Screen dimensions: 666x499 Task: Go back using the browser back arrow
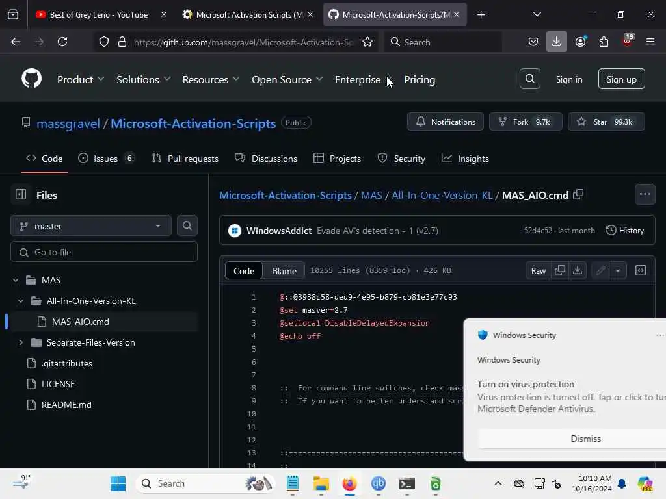point(16,42)
